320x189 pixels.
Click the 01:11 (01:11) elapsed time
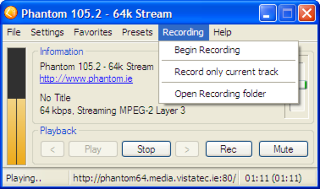click(x=273, y=178)
